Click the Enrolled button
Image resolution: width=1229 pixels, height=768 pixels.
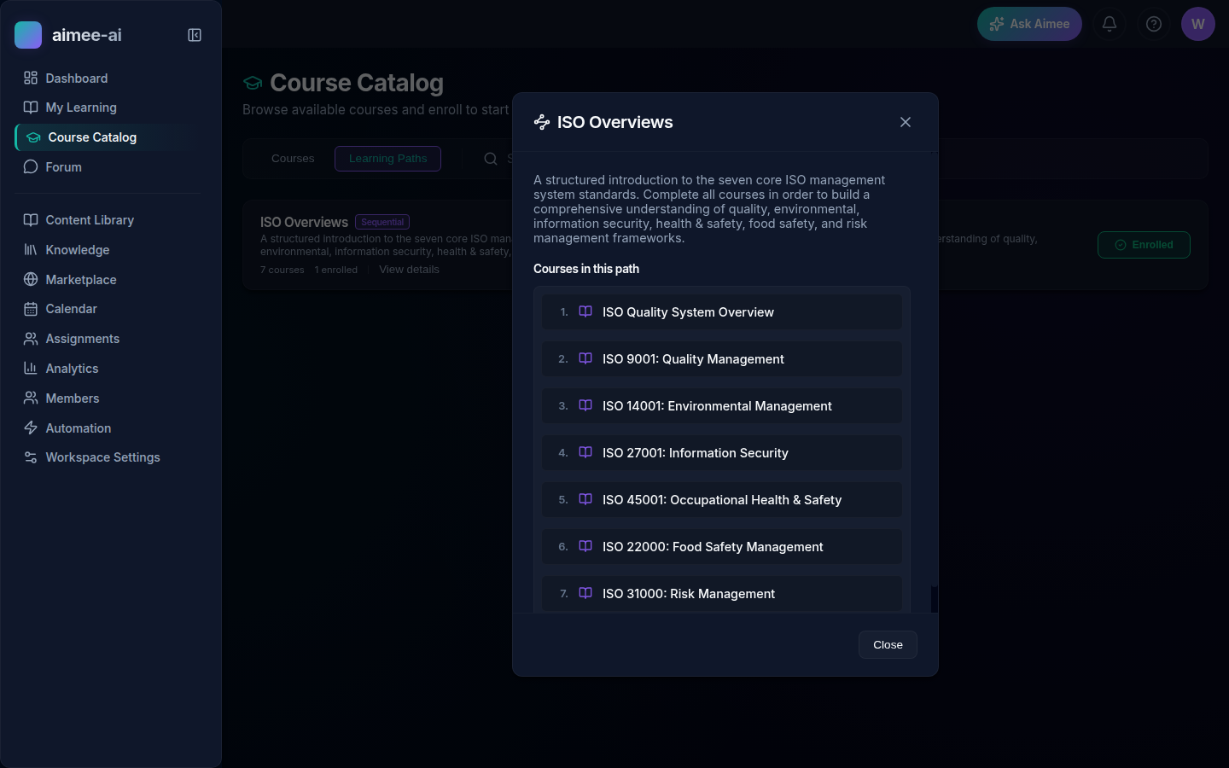click(x=1144, y=245)
